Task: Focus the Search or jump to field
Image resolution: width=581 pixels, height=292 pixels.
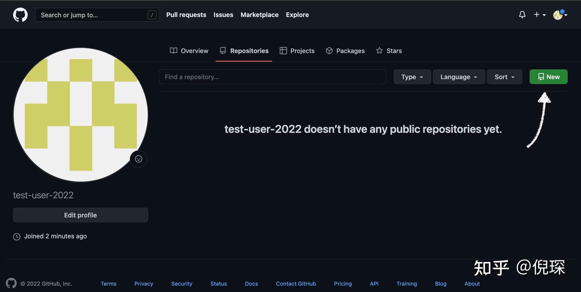Action: (x=97, y=15)
